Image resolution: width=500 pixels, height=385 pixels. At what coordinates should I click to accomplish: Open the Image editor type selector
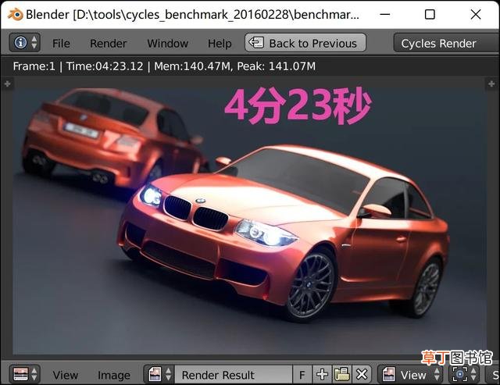[x=25, y=374]
